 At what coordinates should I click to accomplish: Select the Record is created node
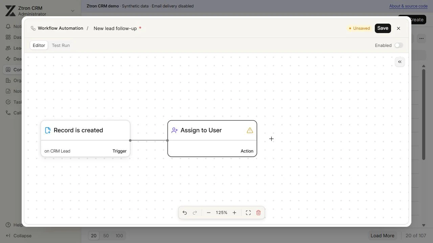pyautogui.click(x=85, y=138)
